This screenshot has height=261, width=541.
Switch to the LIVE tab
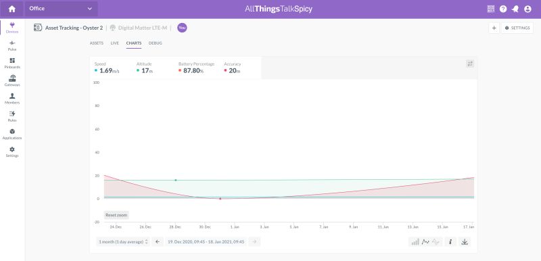(x=115, y=43)
